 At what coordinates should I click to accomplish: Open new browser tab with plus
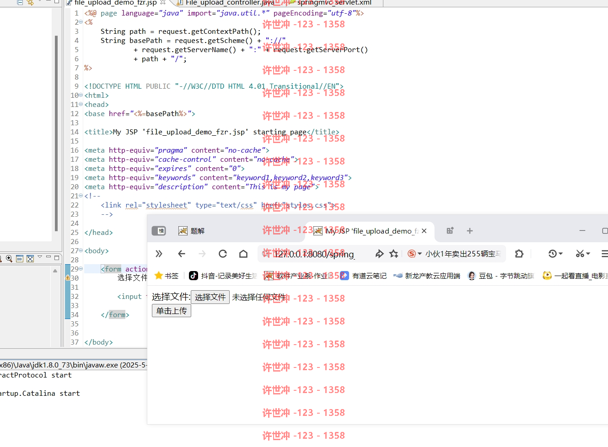[469, 231]
